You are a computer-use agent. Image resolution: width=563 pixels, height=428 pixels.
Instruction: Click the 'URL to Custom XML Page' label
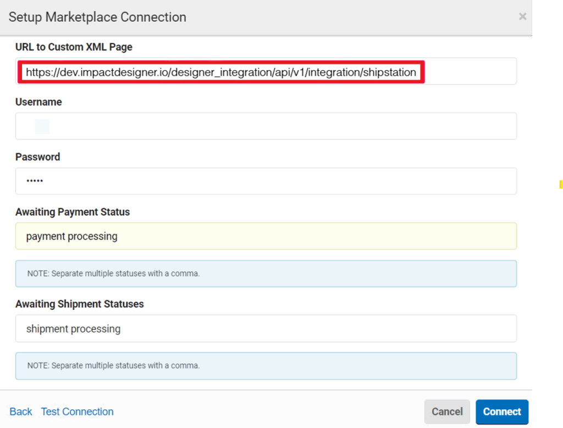point(74,47)
